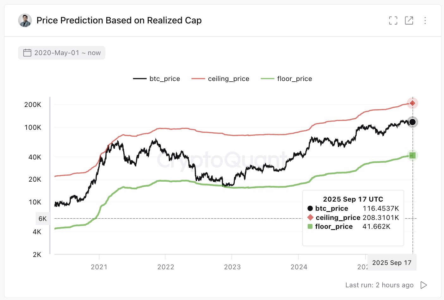Click the red diamond ceiling_price endpoint marker
The height and width of the screenshot is (300, 444).
tap(412, 103)
